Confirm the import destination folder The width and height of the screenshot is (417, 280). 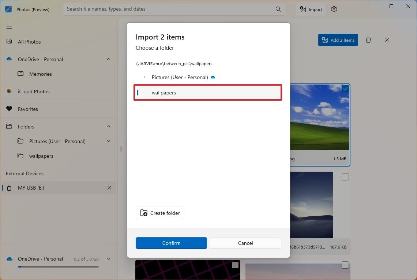(x=171, y=243)
